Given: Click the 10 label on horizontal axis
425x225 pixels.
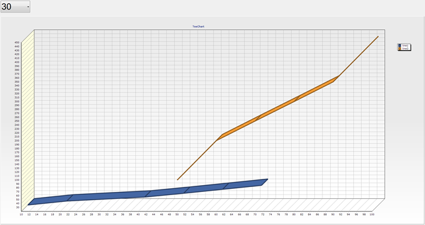Looking at the screenshot, I should (x=21, y=214).
